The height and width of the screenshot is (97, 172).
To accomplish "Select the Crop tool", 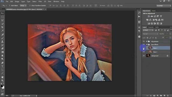I will (x=2, y=27).
